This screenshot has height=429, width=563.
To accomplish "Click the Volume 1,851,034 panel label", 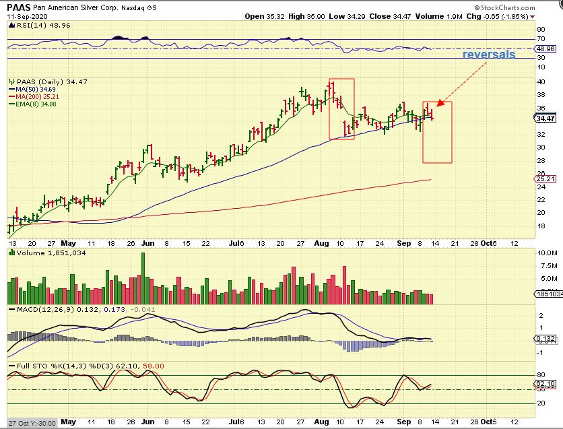I will pos(51,253).
